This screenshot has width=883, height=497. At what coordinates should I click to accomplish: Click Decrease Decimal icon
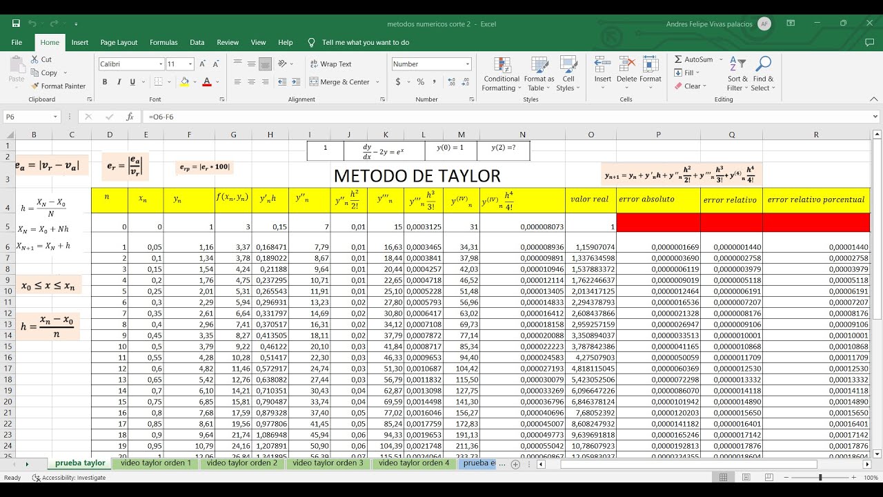click(x=465, y=82)
